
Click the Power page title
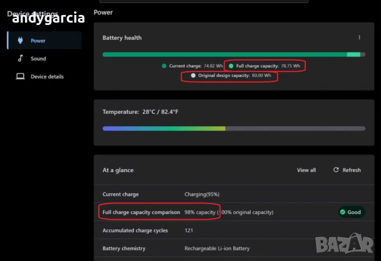[x=103, y=13]
